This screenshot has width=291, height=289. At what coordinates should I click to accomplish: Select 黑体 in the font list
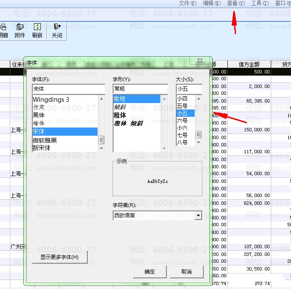point(39,115)
